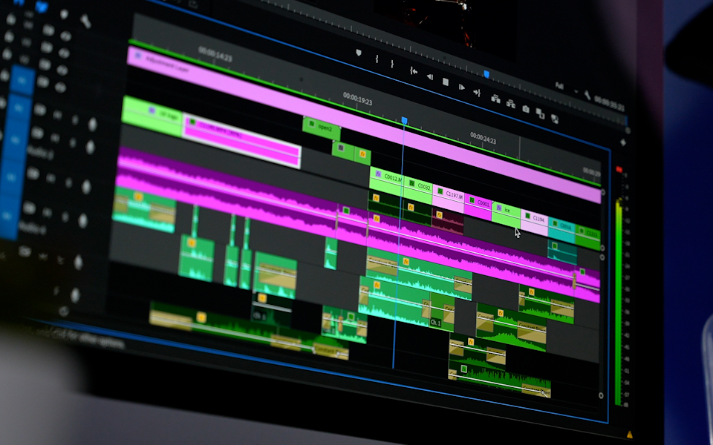Open timeline settings wrench in track header
The image size is (713, 445).
point(85,22)
